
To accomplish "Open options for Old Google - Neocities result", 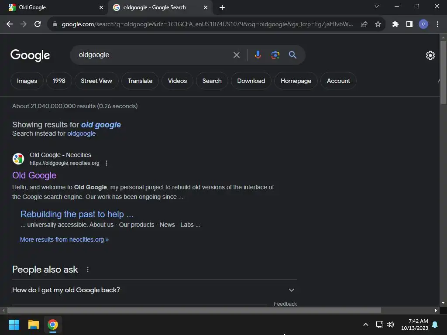I will tap(107, 163).
